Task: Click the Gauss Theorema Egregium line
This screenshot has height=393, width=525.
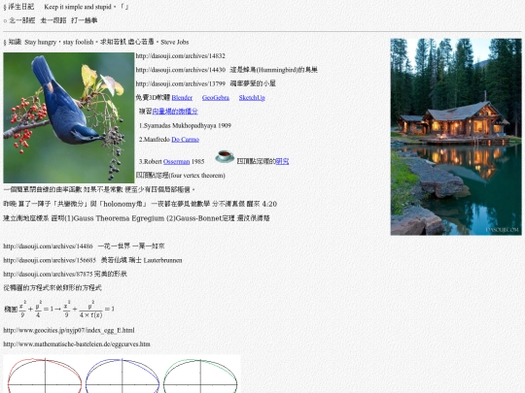Action: (x=136, y=218)
